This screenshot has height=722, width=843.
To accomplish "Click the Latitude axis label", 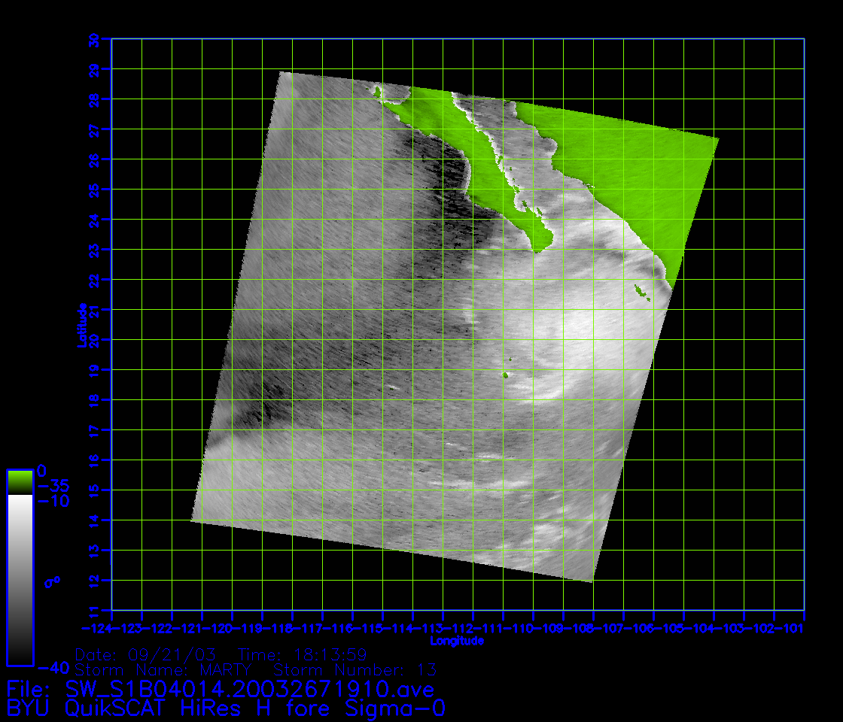I will pyautogui.click(x=81, y=325).
